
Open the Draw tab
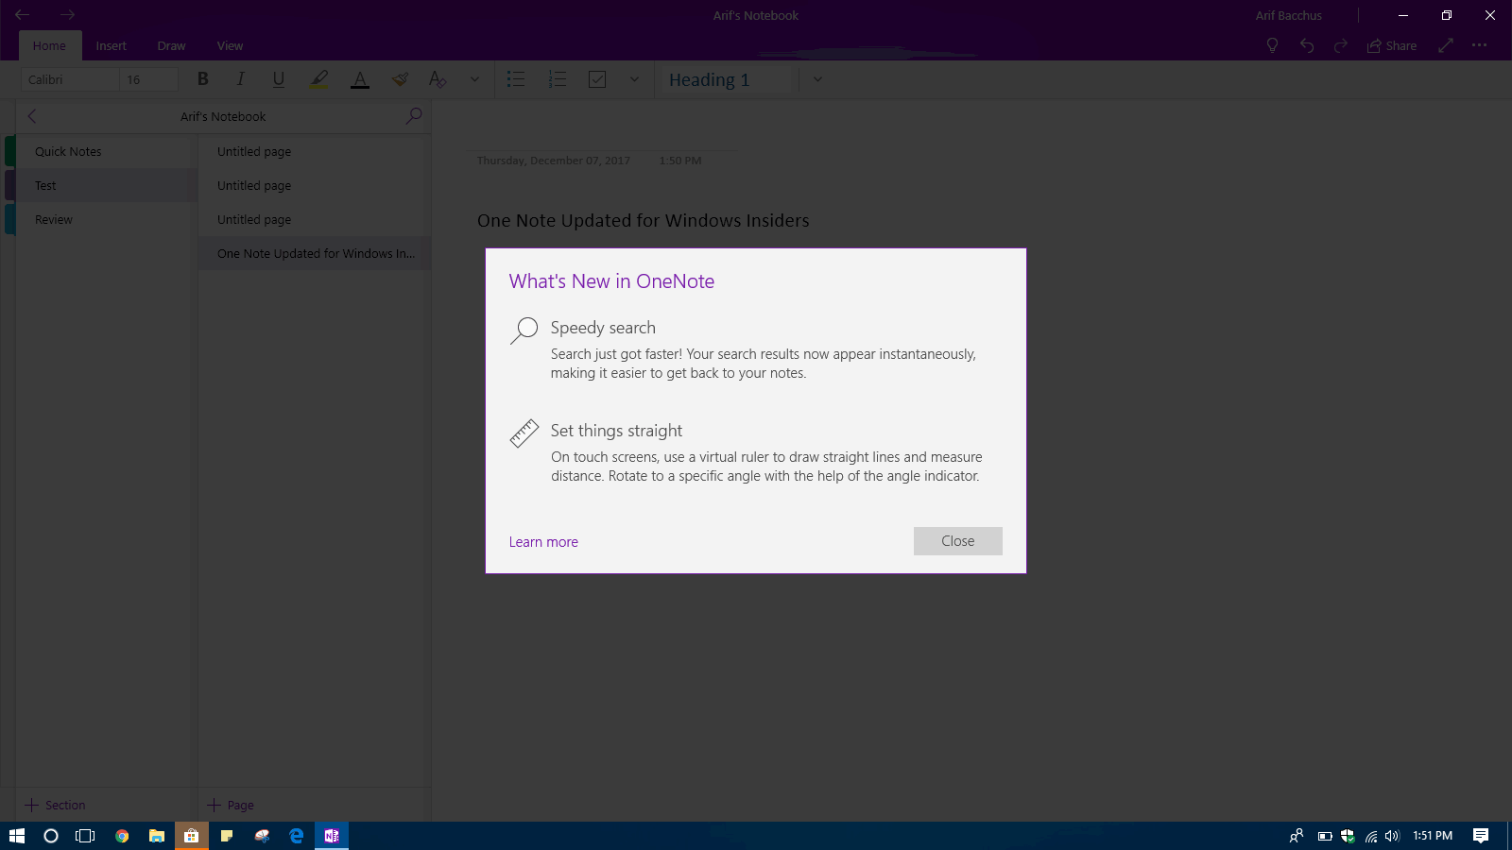click(x=171, y=45)
